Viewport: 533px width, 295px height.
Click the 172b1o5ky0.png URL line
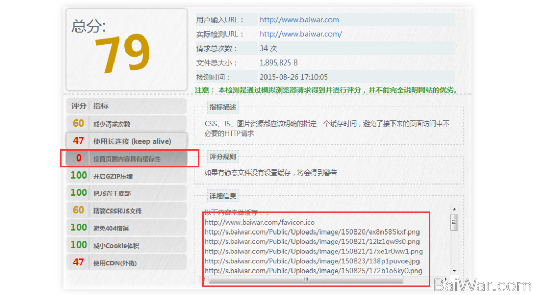(313, 271)
